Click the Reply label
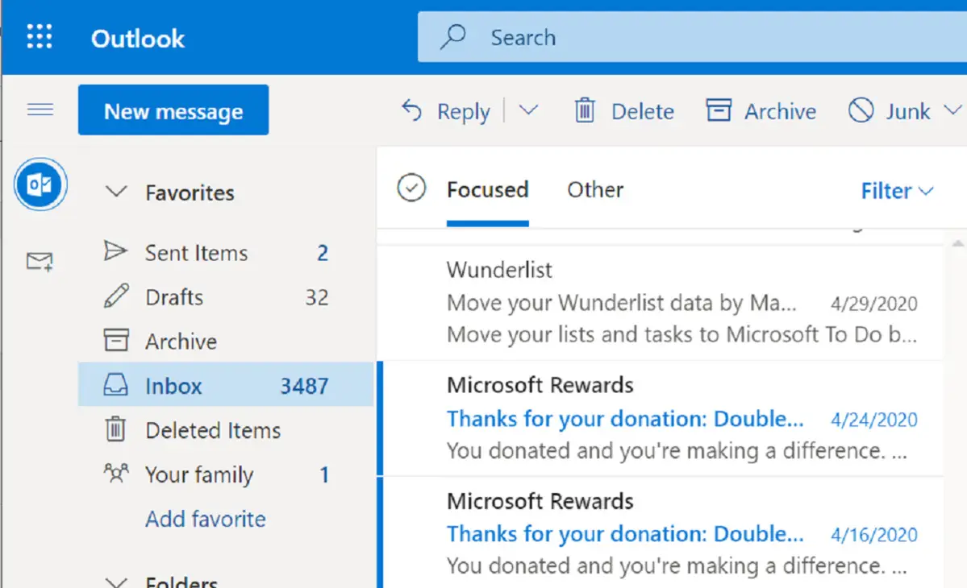 [463, 112]
